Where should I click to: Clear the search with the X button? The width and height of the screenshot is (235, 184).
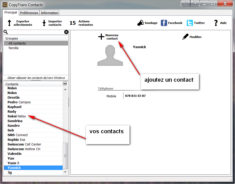coord(66,32)
